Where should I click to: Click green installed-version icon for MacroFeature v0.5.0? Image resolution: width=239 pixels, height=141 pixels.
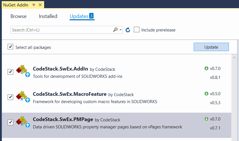coord(206,94)
